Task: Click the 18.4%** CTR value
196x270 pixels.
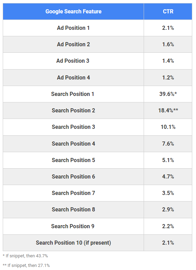Action: 168,110
